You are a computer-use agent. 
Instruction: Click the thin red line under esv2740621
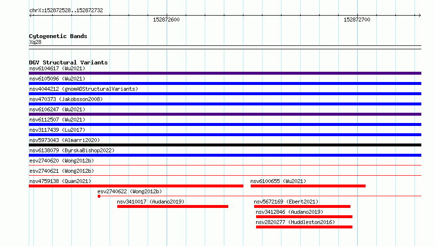click(x=225, y=175)
